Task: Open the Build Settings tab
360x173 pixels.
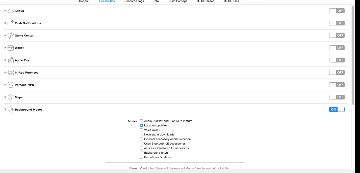Action: click(x=178, y=1)
